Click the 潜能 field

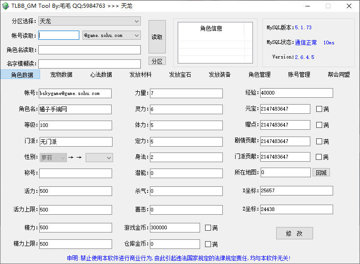[x=186, y=173]
